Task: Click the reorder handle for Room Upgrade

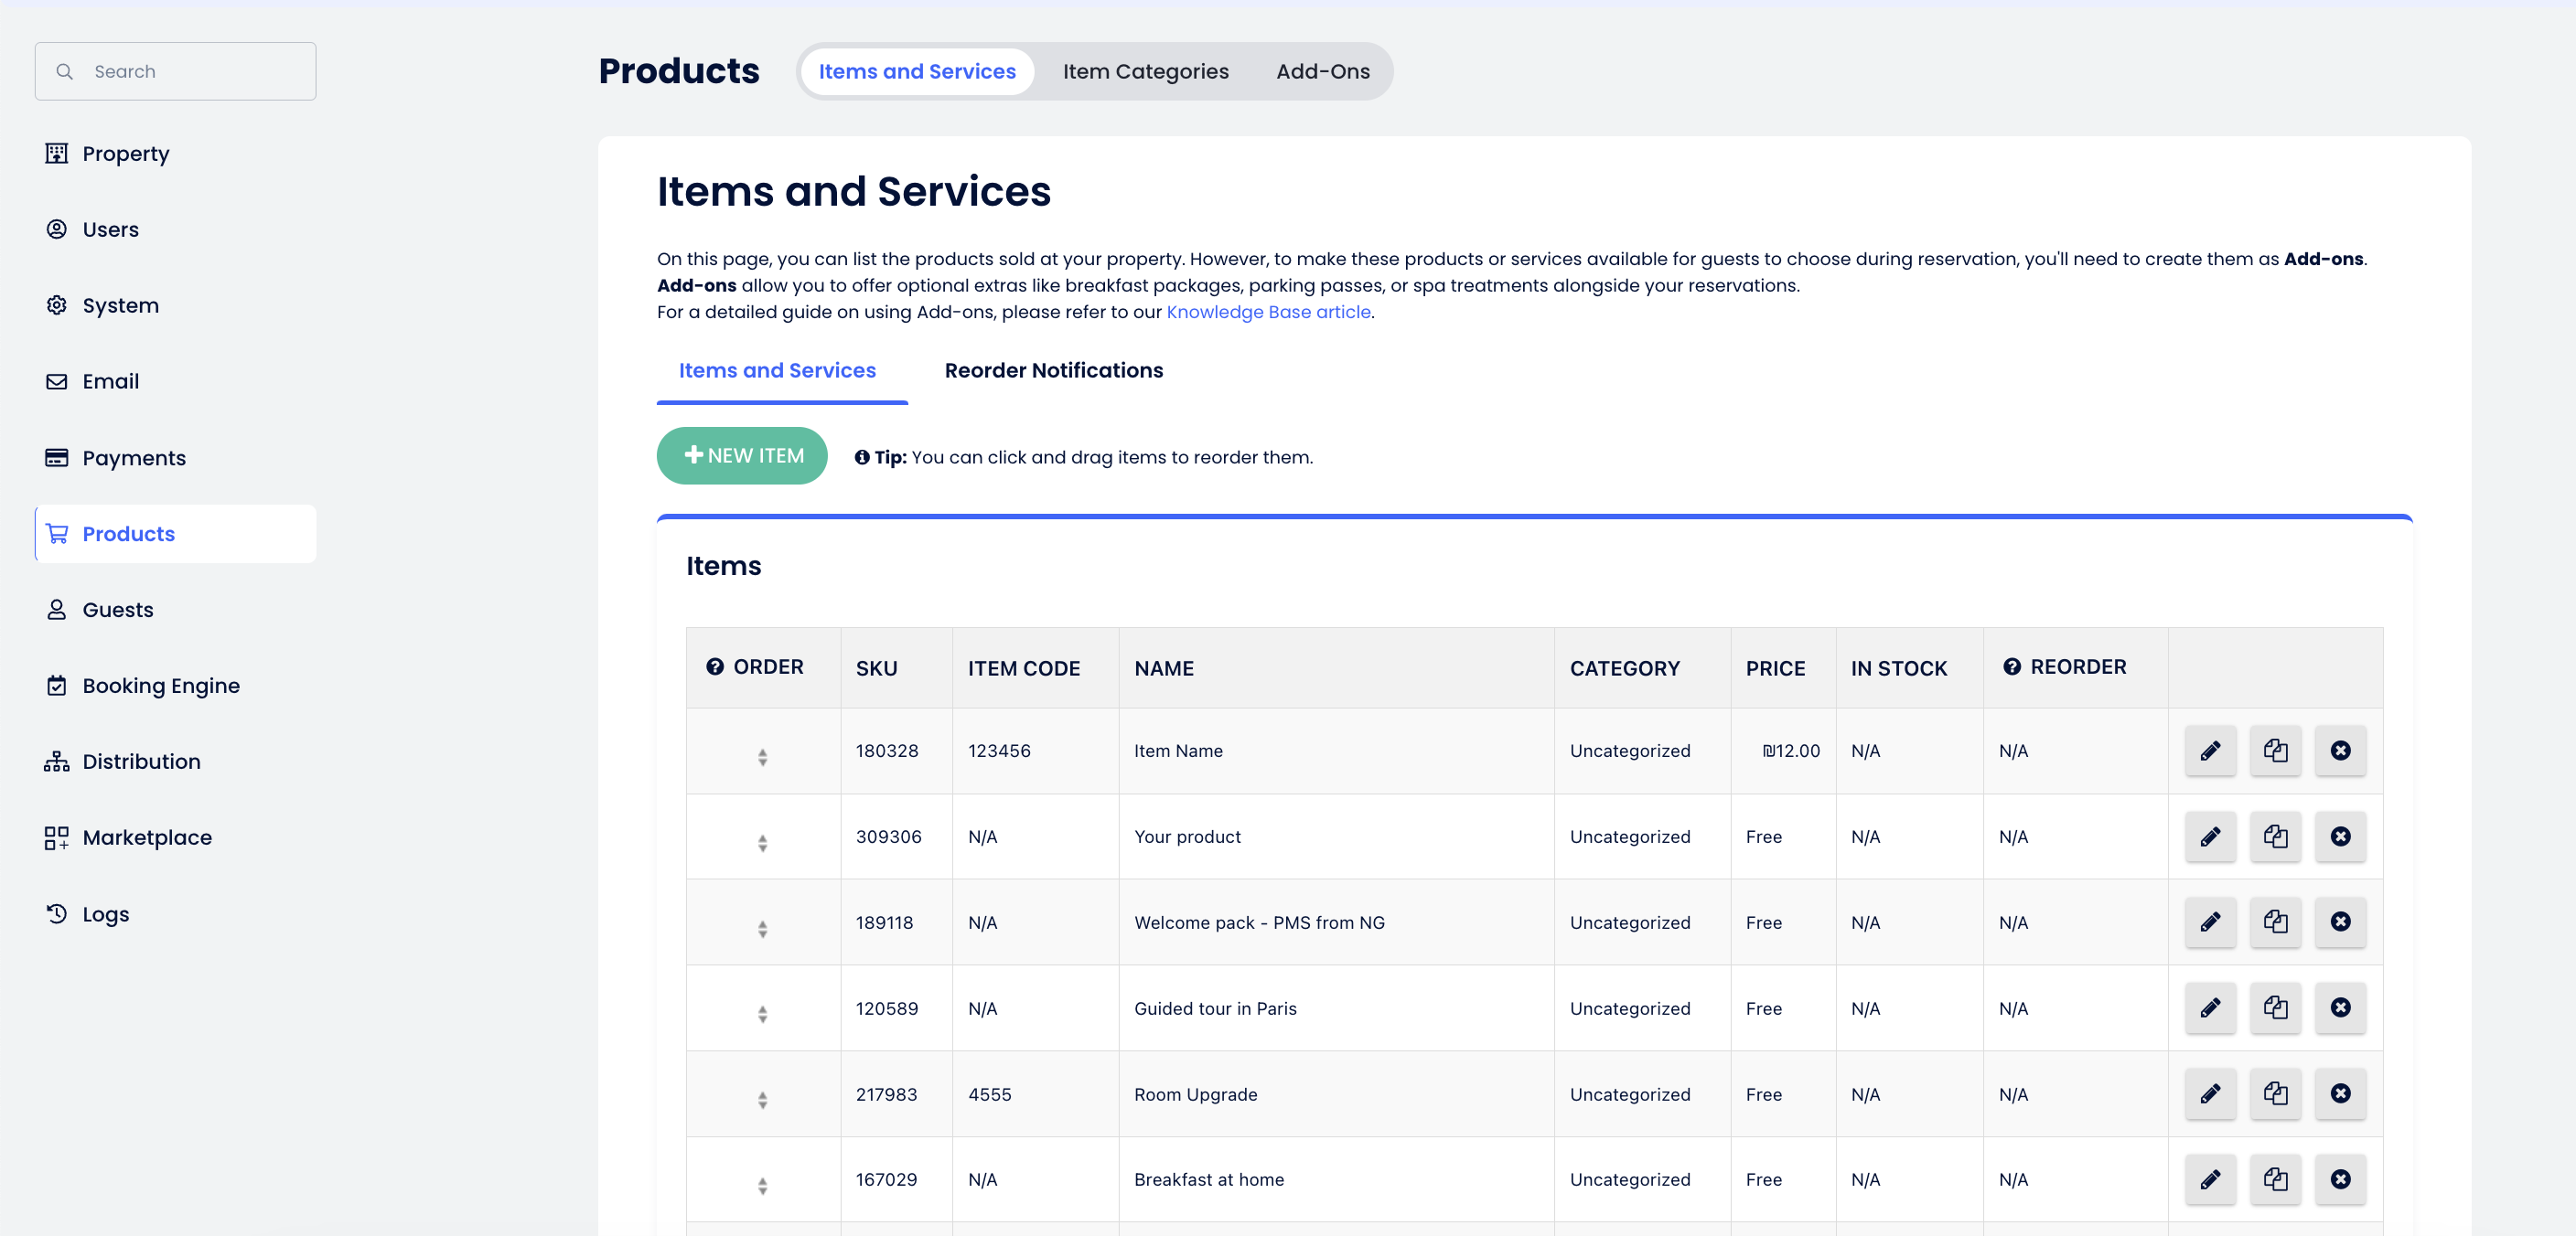Action: pyautogui.click(x=762, y=1100)
